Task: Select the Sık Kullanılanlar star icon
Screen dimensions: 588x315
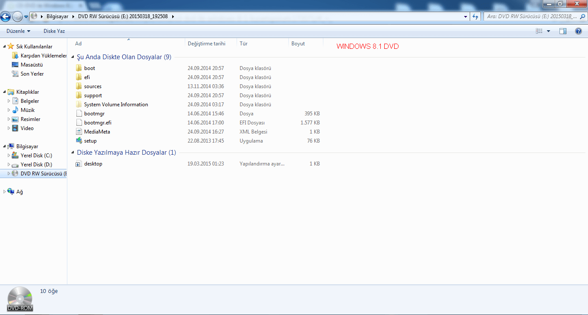Action: pyautogui.click(x=11, y=46)
